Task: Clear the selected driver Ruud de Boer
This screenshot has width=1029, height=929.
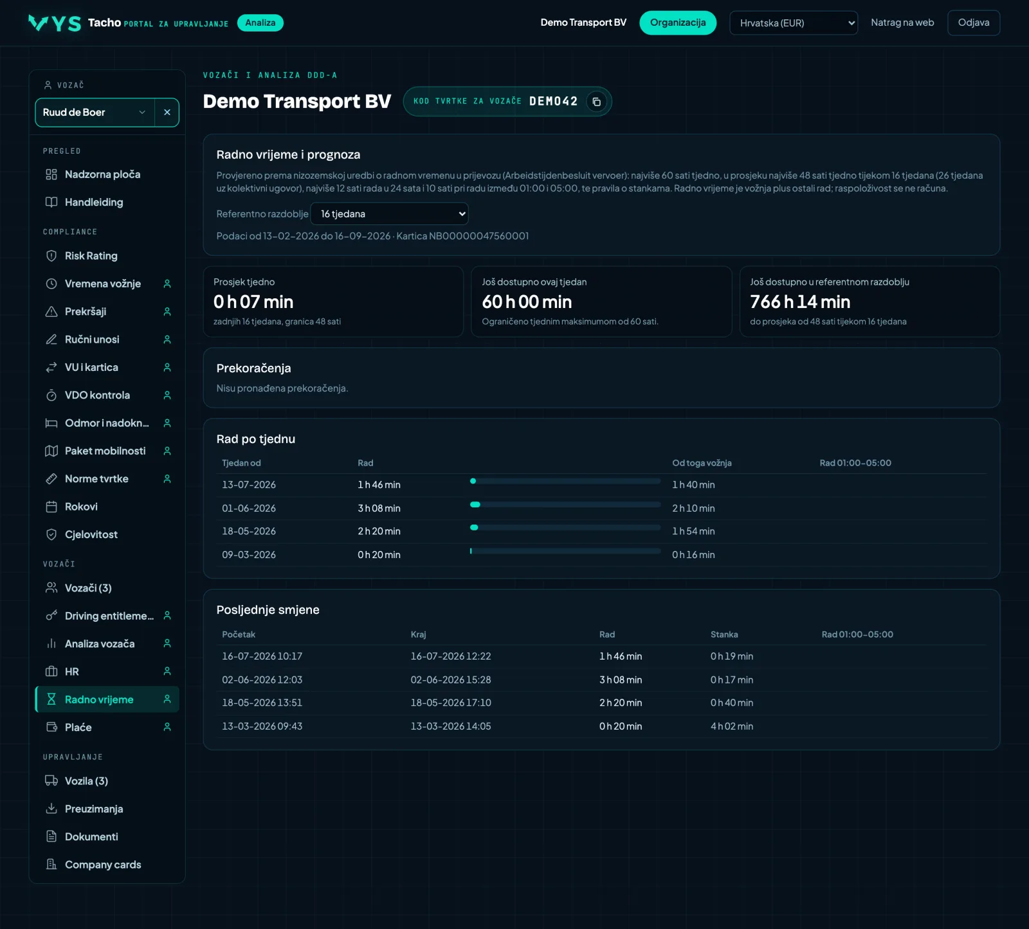Action: point(167,113)
